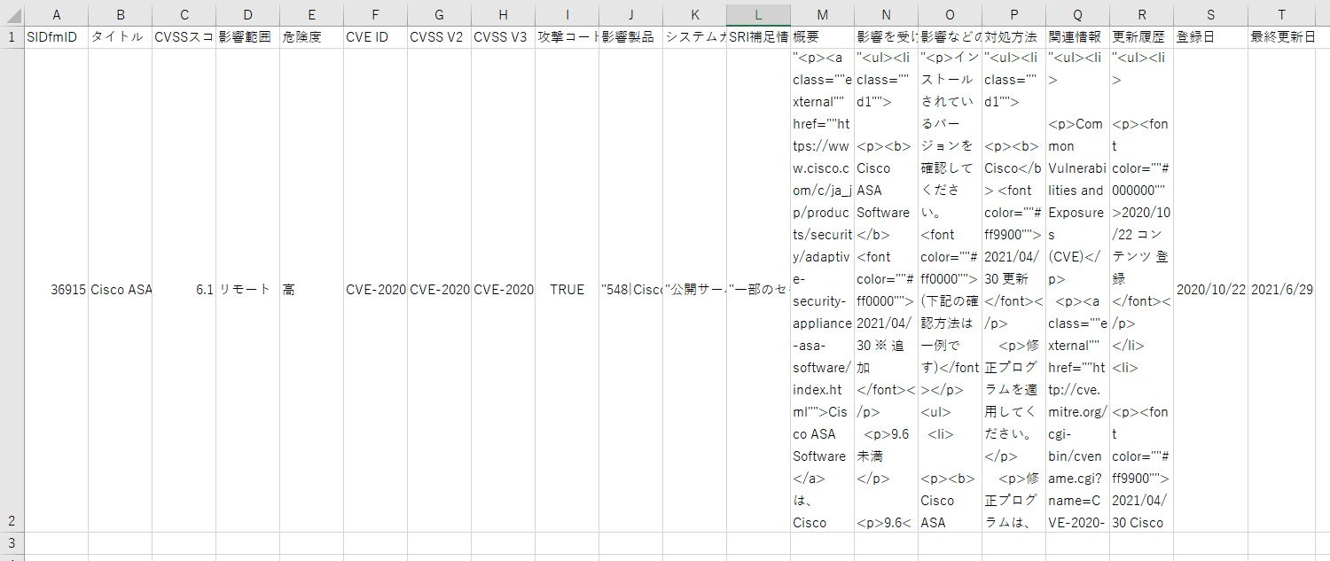This screenshot has width=1330, height=561.
Task: Select column J header
Action: click(631, 14)
